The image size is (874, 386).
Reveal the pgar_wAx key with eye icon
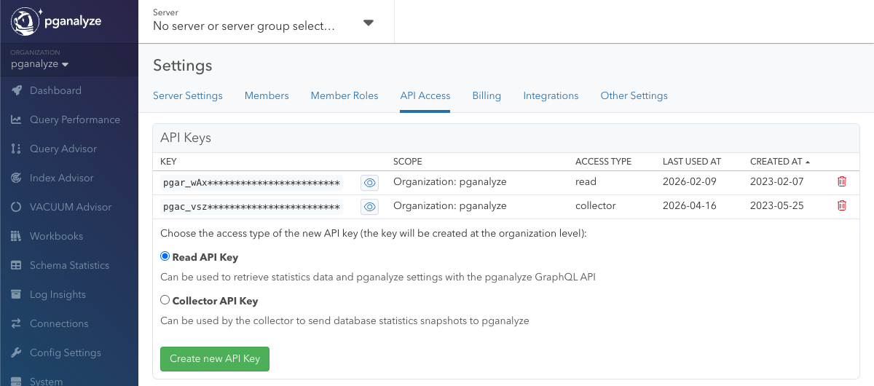(x=369, y=183)
